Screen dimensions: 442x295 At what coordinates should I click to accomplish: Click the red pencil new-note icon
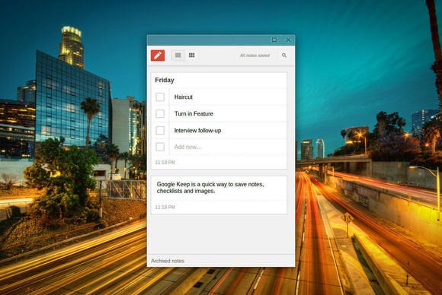pyautogui.click(x=158, y=55)
